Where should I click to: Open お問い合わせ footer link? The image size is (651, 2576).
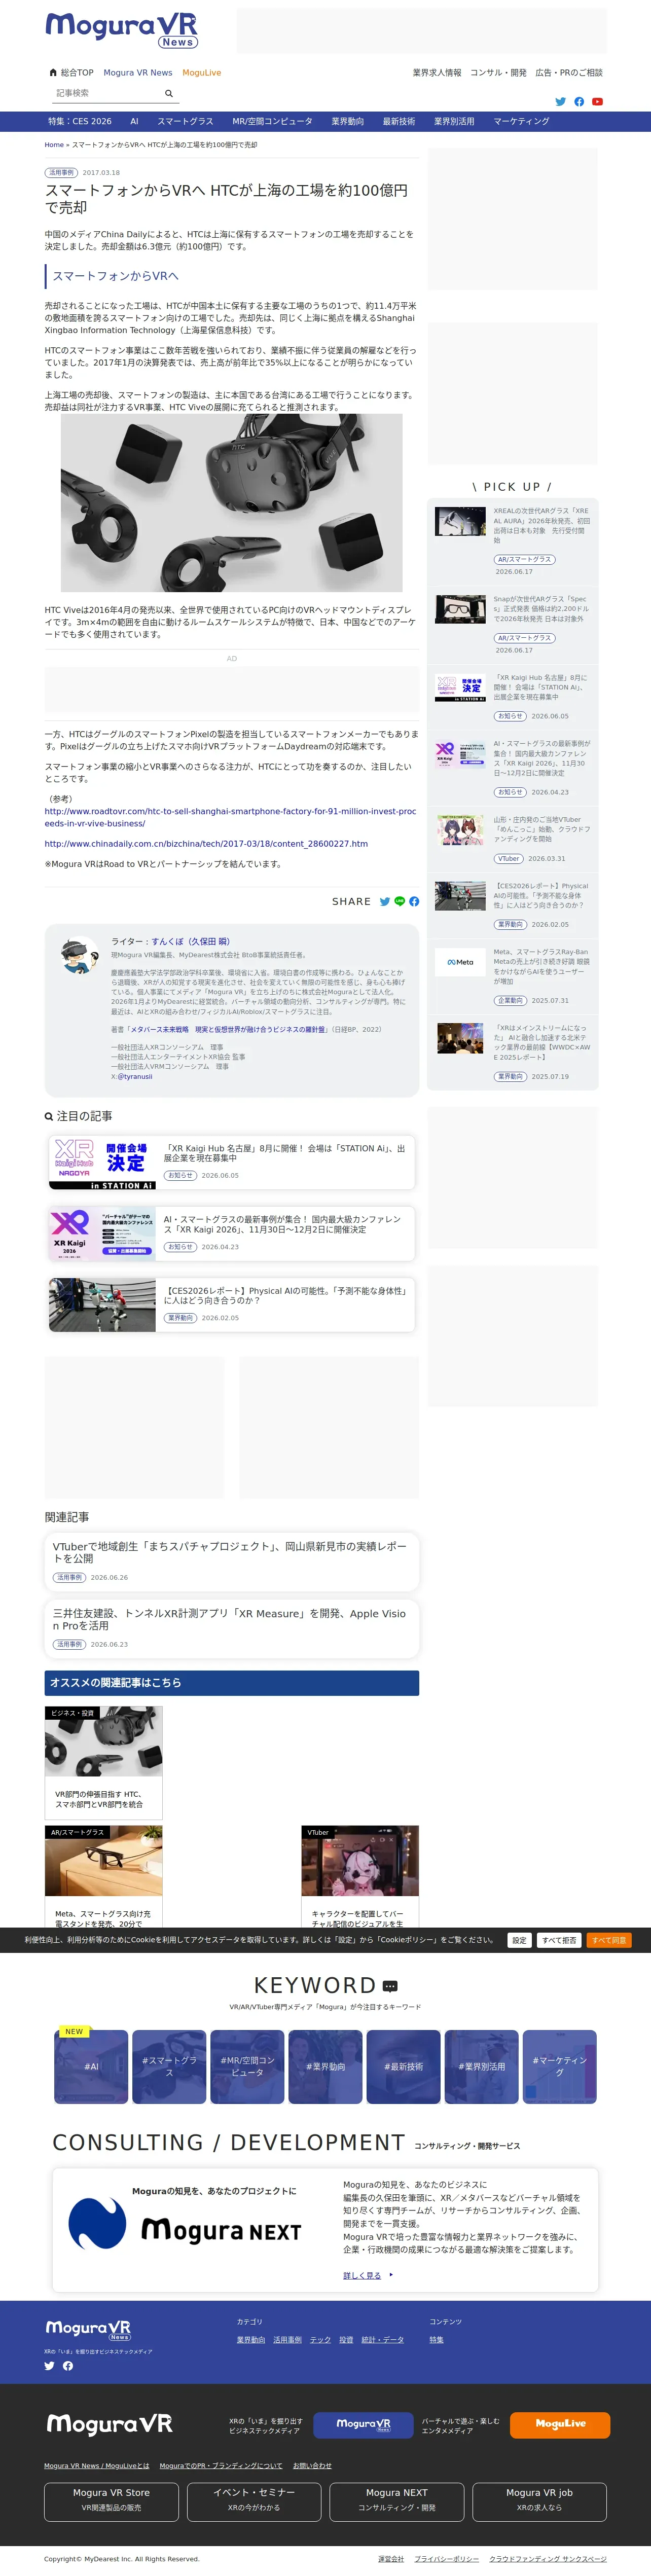pos(312,2466)
